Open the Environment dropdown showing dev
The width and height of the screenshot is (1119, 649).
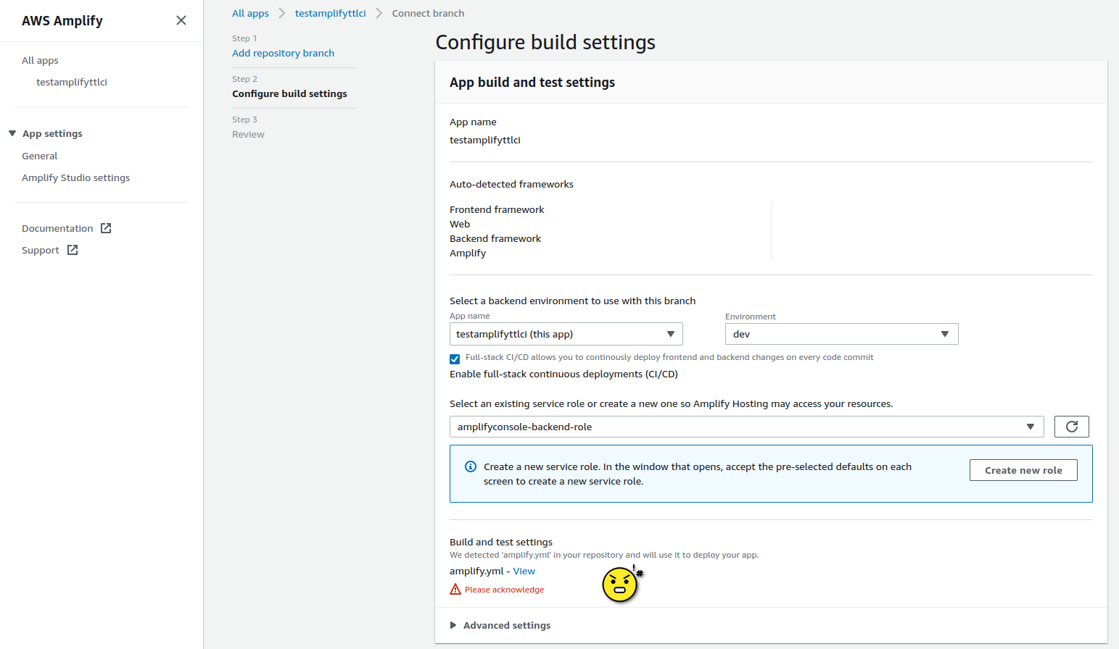tap(842, 334)
